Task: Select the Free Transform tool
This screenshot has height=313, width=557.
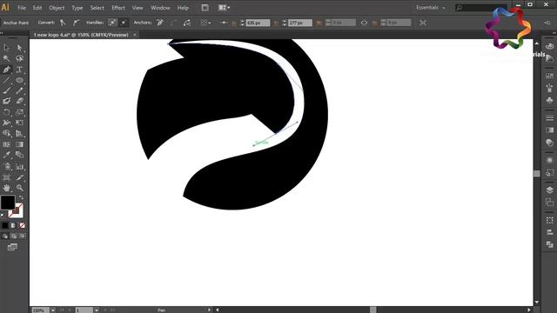Action: coord(19,123)
